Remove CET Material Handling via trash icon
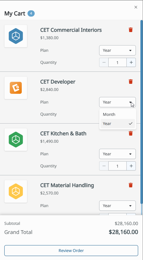The image size is (143, 260). (x=131, y=185)
